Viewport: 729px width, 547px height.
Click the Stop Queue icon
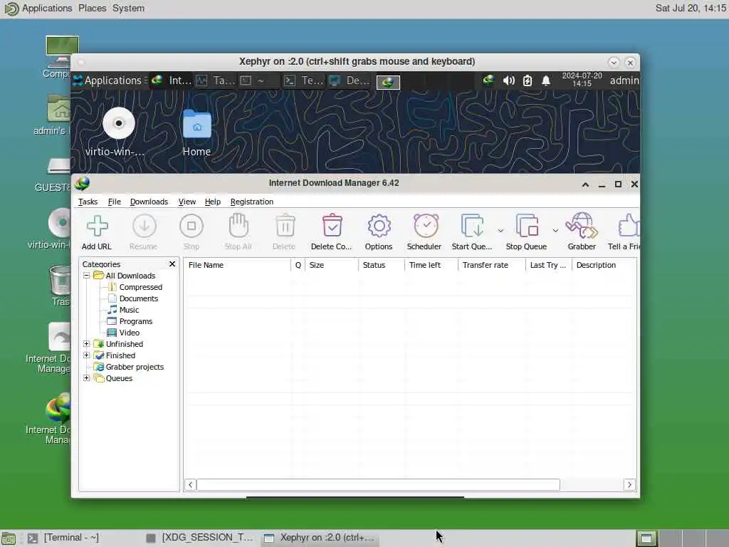point(528,226)
